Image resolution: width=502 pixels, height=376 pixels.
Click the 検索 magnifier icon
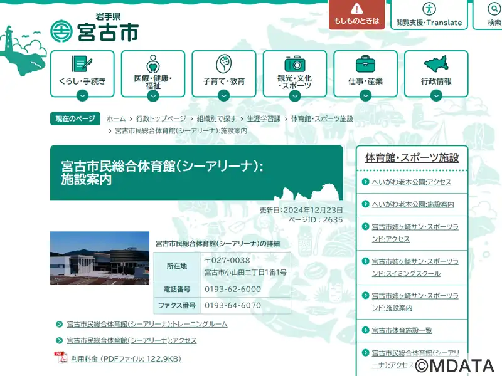point(494,9)
